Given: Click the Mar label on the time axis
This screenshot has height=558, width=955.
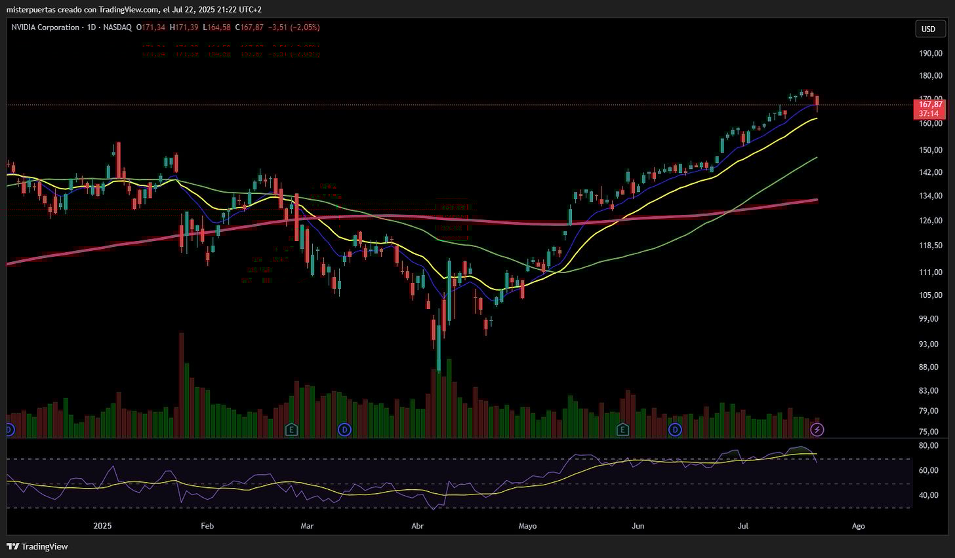Looking at the screenshot, I should tap(307, 526).
